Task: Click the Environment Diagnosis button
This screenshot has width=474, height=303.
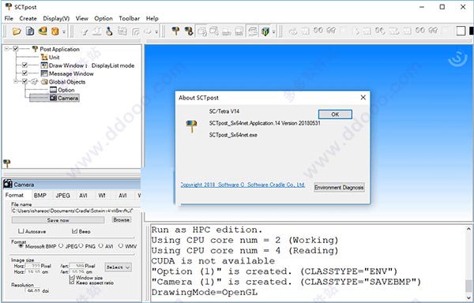Action: (x=339, y=188)
